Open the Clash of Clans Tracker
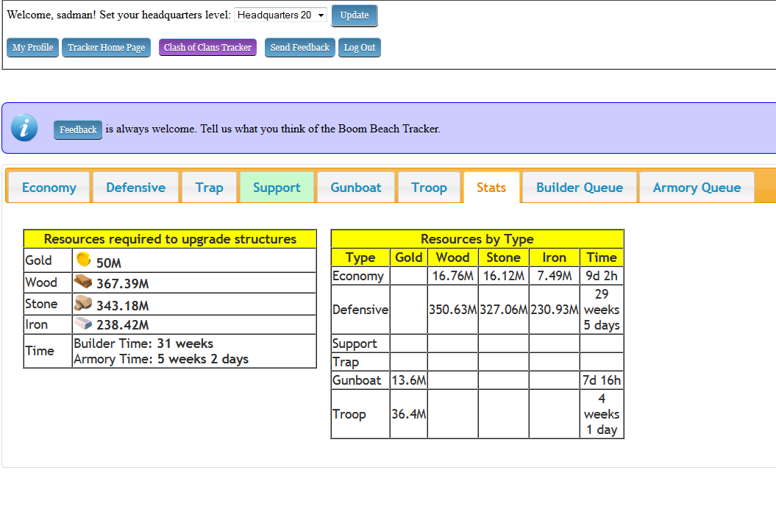776x509 pixels. [207, 48]
